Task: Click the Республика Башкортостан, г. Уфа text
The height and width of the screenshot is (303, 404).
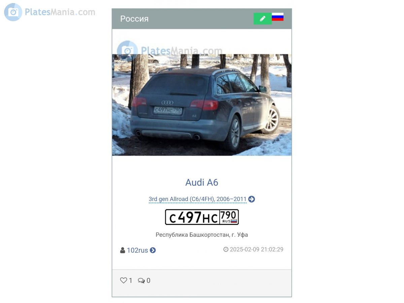Action: 202,235
